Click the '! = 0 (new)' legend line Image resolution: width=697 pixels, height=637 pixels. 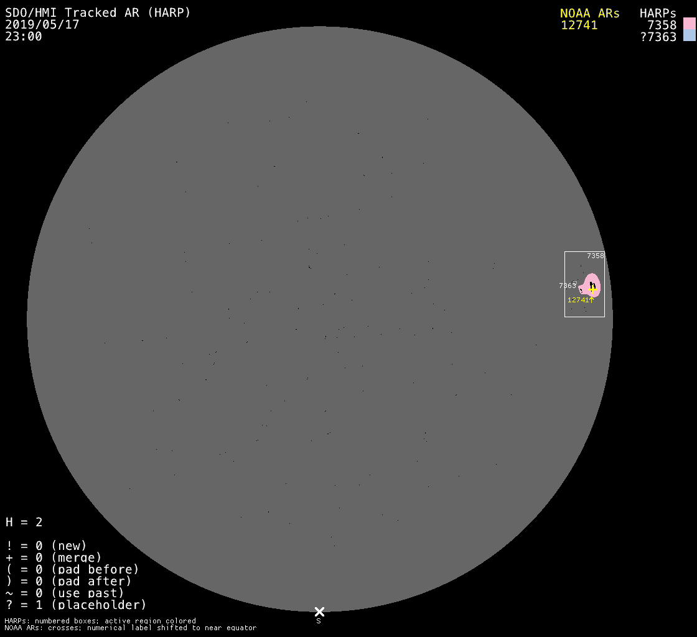coord(46,546)
